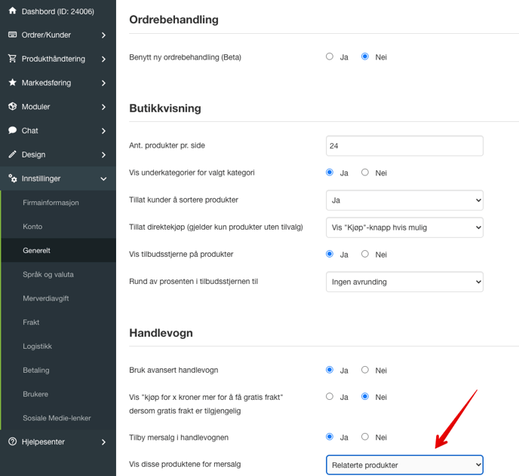Open Dashbord (ID: 24006)
Screen dimensions: 519x476
click(x=58, y=11)
